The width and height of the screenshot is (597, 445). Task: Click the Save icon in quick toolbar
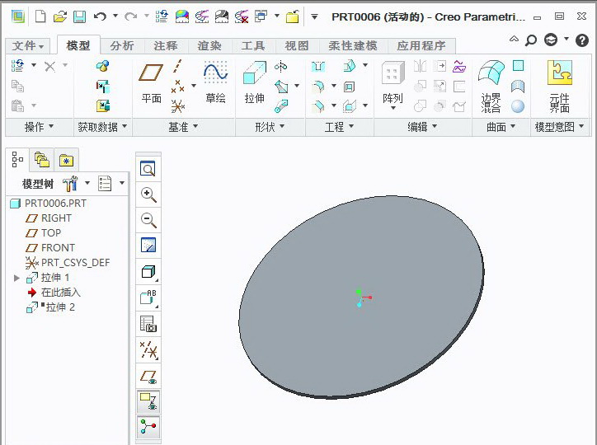pyautogui.click(x=79, y=16)
